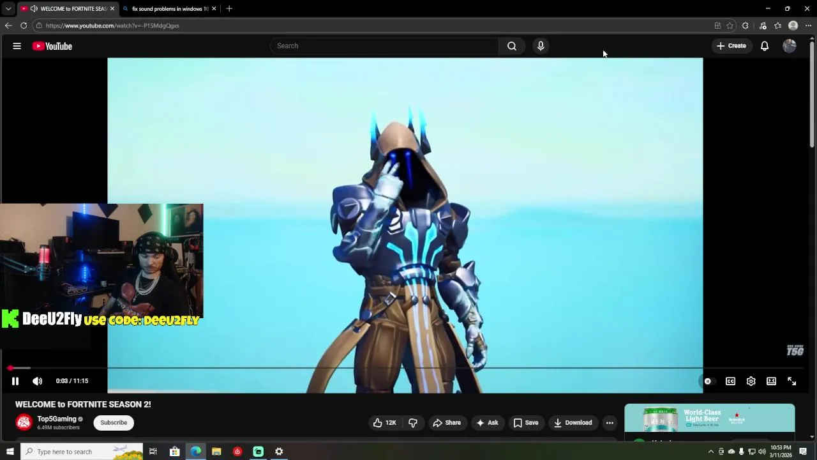Like the video showing 12K likes
The height and width of the screenshot is (460, 817).
coord(385,423)
